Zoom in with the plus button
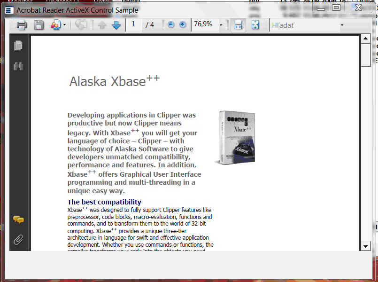378x282 pixels. pos(183,24)
